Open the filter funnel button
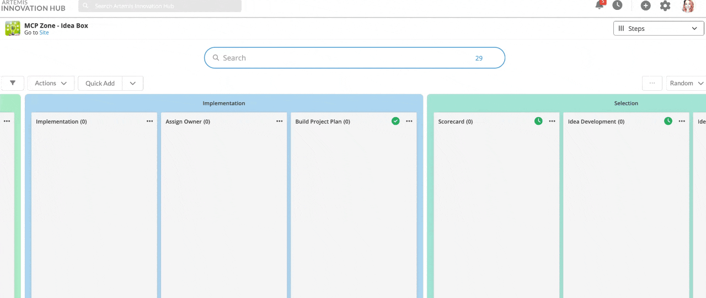Image resolution: width=706 pixels, height=298 pixels. pyautogui.click(x=12, y=83)
